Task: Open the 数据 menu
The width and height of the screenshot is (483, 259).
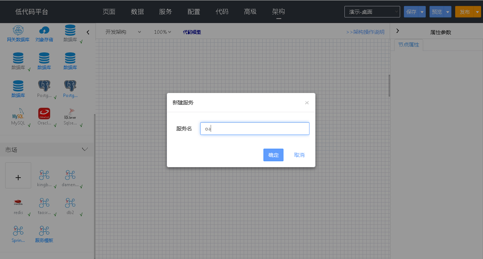Action: [x=137, y=12]
